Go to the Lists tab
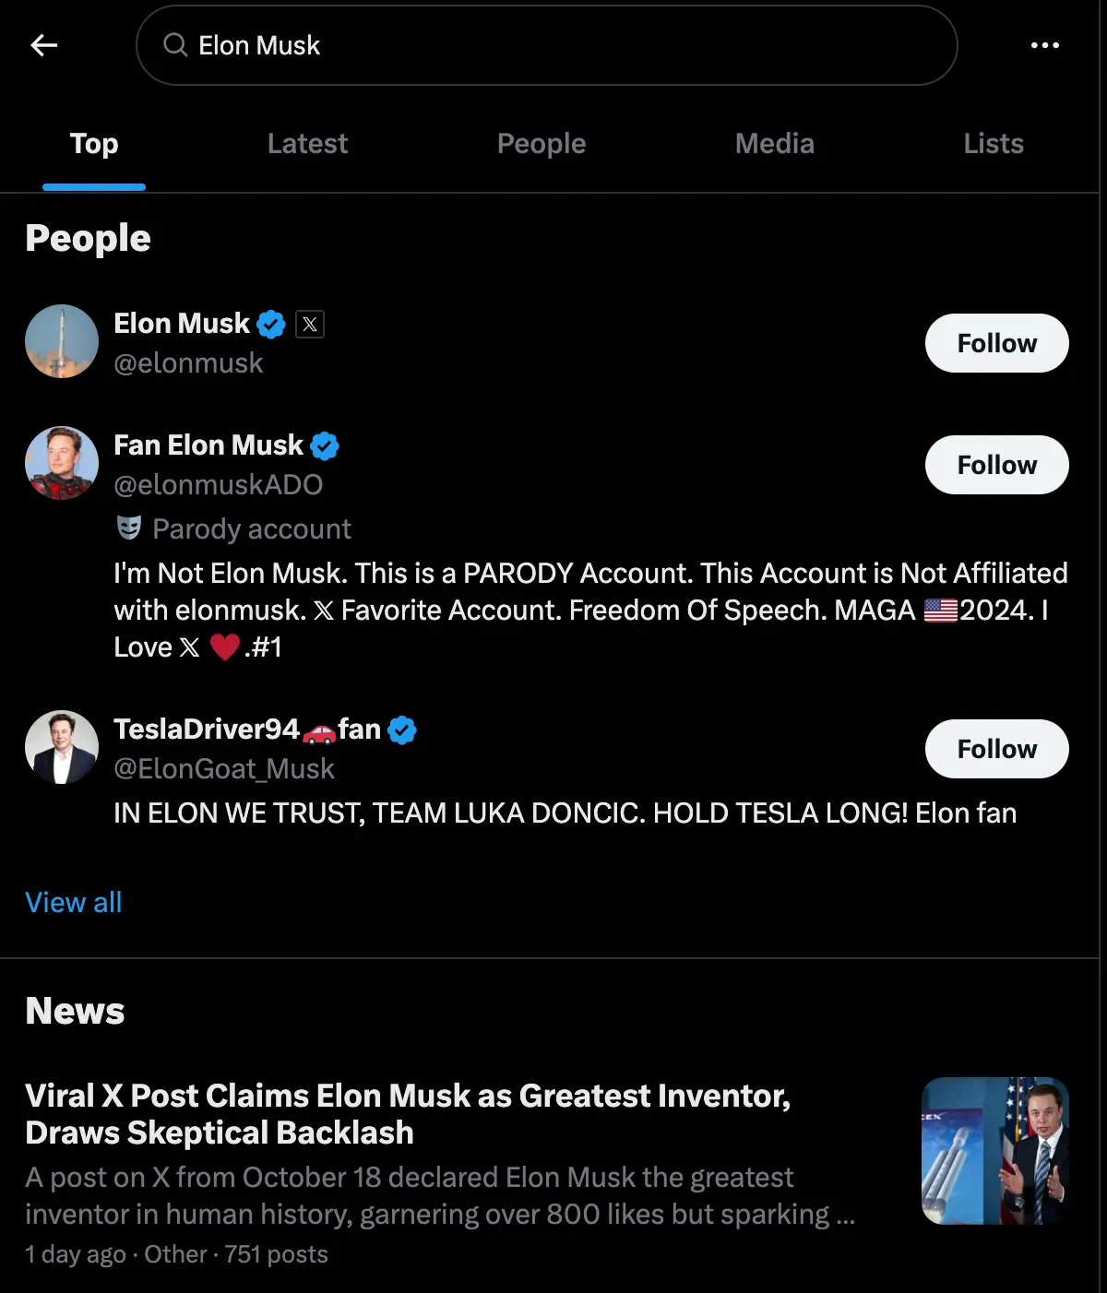The width and height of the screenshot is (1107, 1293). (x=994, y=144)
